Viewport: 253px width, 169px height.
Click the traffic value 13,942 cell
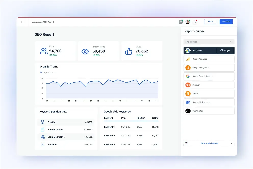pyautogui.click(x=155, y=136)
